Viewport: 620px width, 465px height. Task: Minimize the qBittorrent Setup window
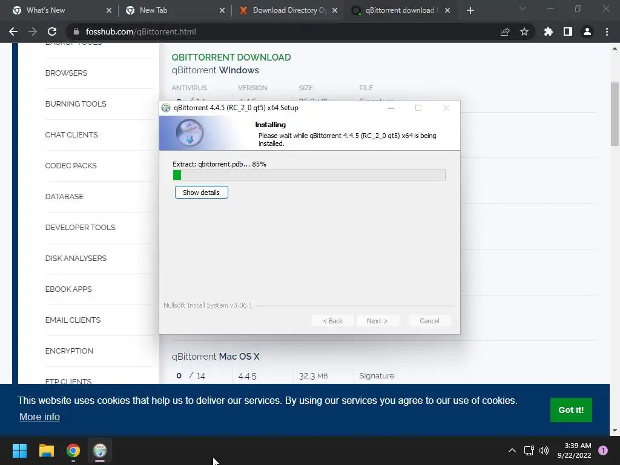(391, 108)
